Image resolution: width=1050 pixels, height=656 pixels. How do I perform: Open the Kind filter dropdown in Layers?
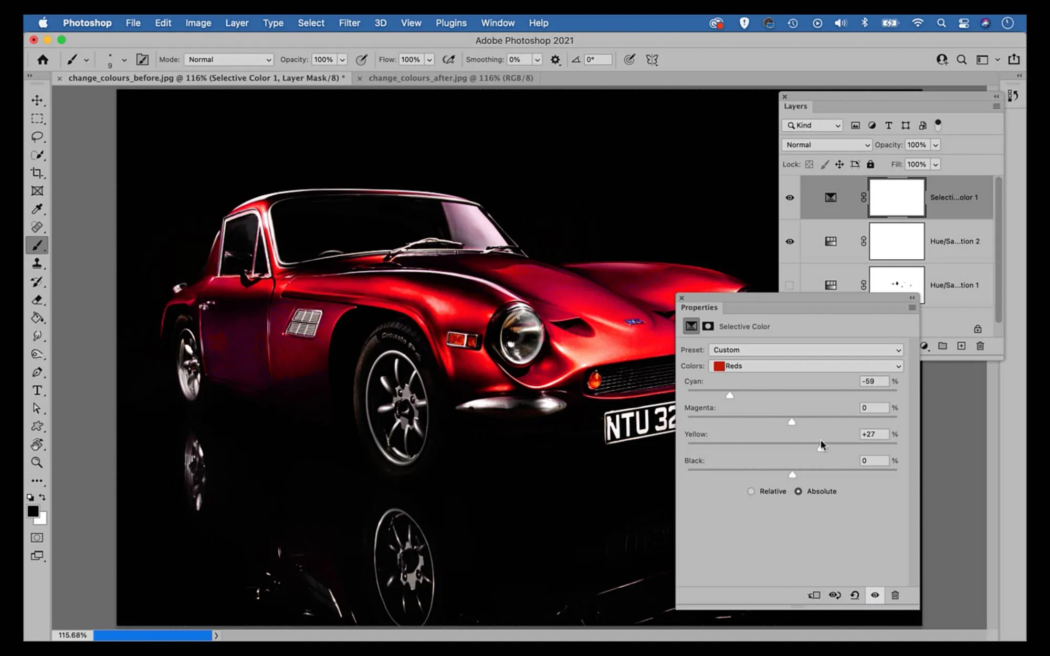pyautogui.click(x=813, y=125)
